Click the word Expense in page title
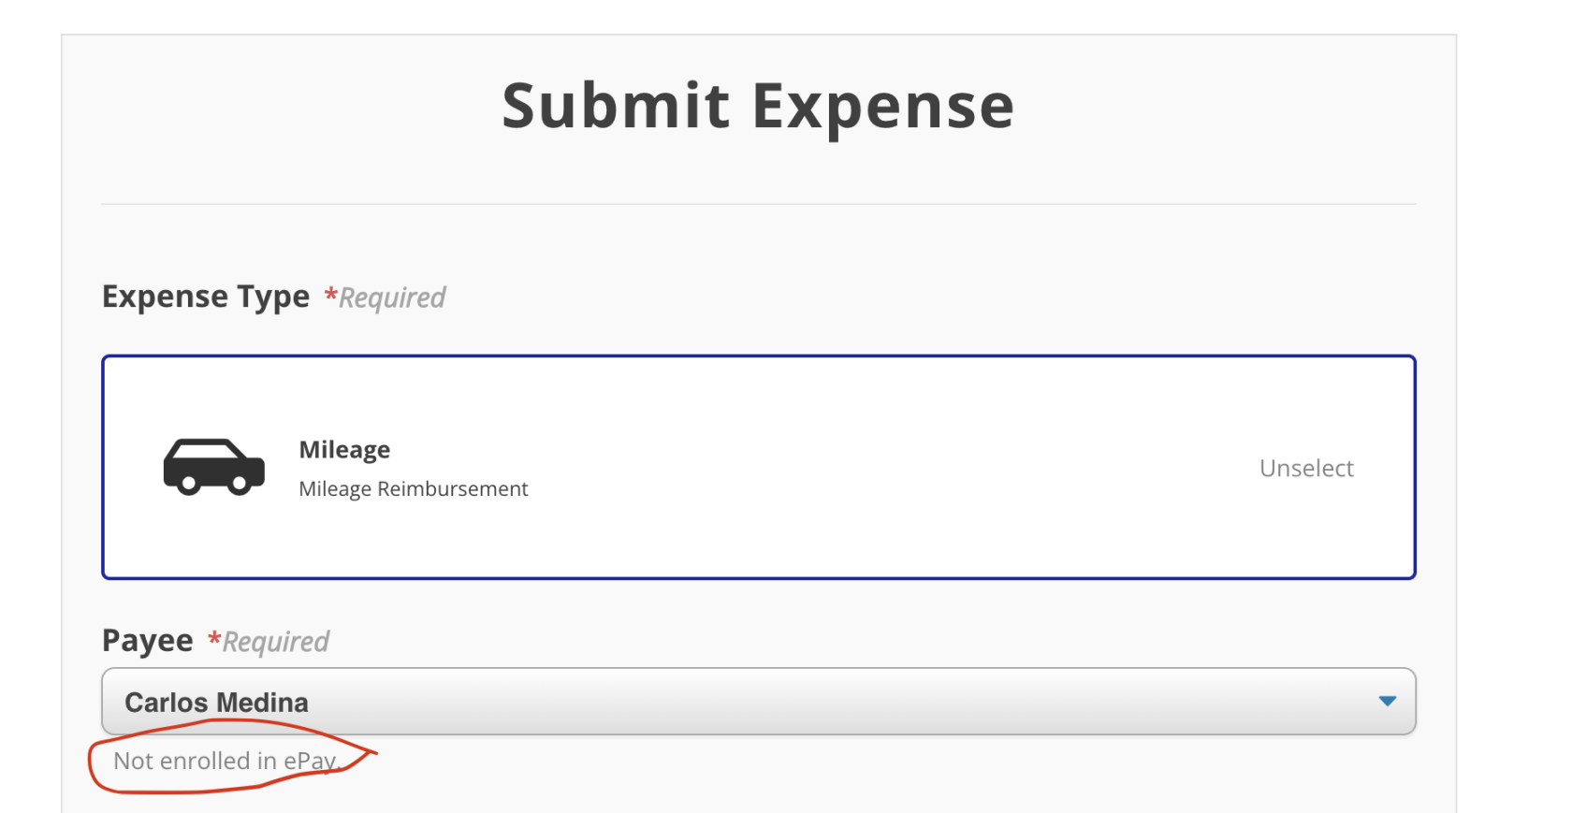The width and height of the screenshot is (1572, 813). click(882, 106)
